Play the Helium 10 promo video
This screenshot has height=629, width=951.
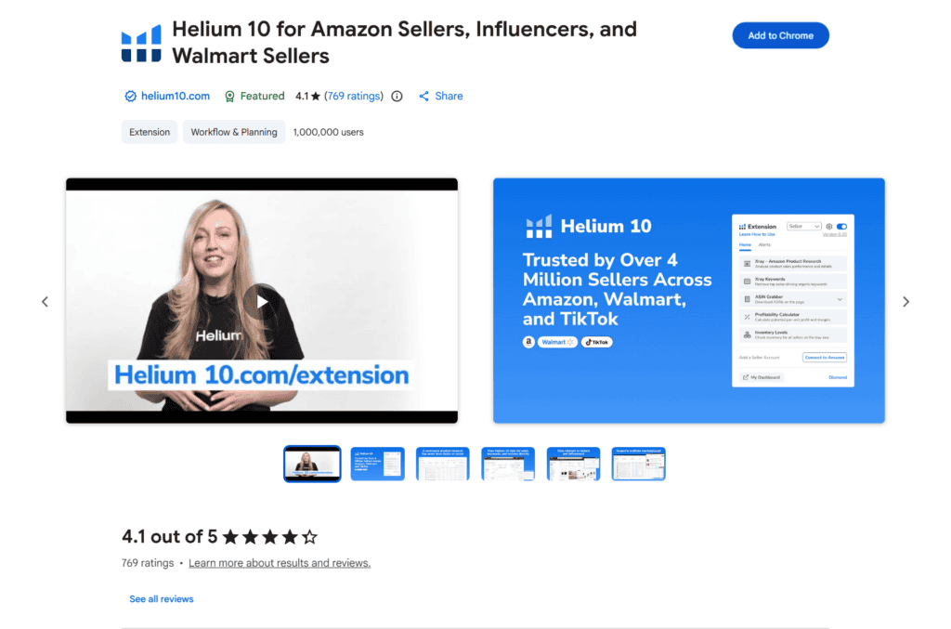(x=262, y=301)
